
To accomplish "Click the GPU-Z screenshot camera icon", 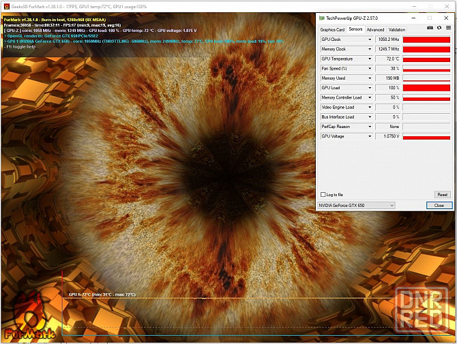I will pos(430,28).
